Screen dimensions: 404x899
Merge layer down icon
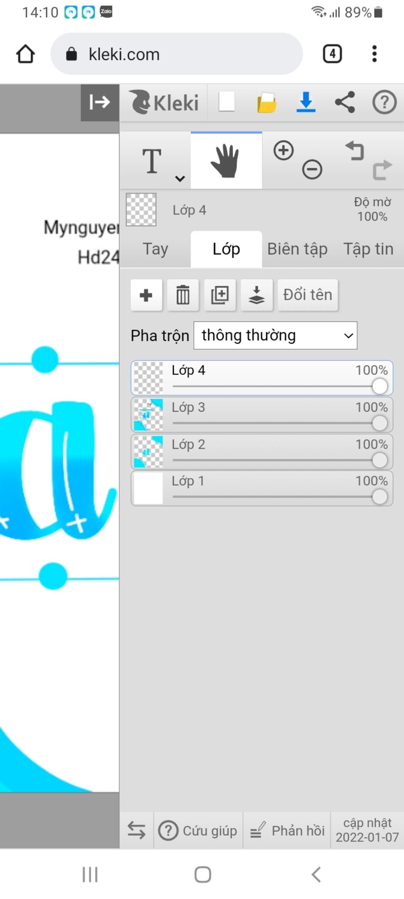(256, 295)
